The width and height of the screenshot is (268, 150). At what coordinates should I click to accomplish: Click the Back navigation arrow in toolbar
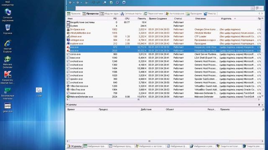pos(70,2)
